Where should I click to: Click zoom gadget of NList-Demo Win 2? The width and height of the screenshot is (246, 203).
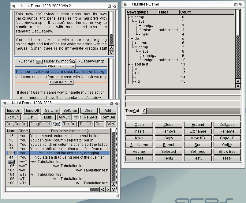(x=109, y=6)
